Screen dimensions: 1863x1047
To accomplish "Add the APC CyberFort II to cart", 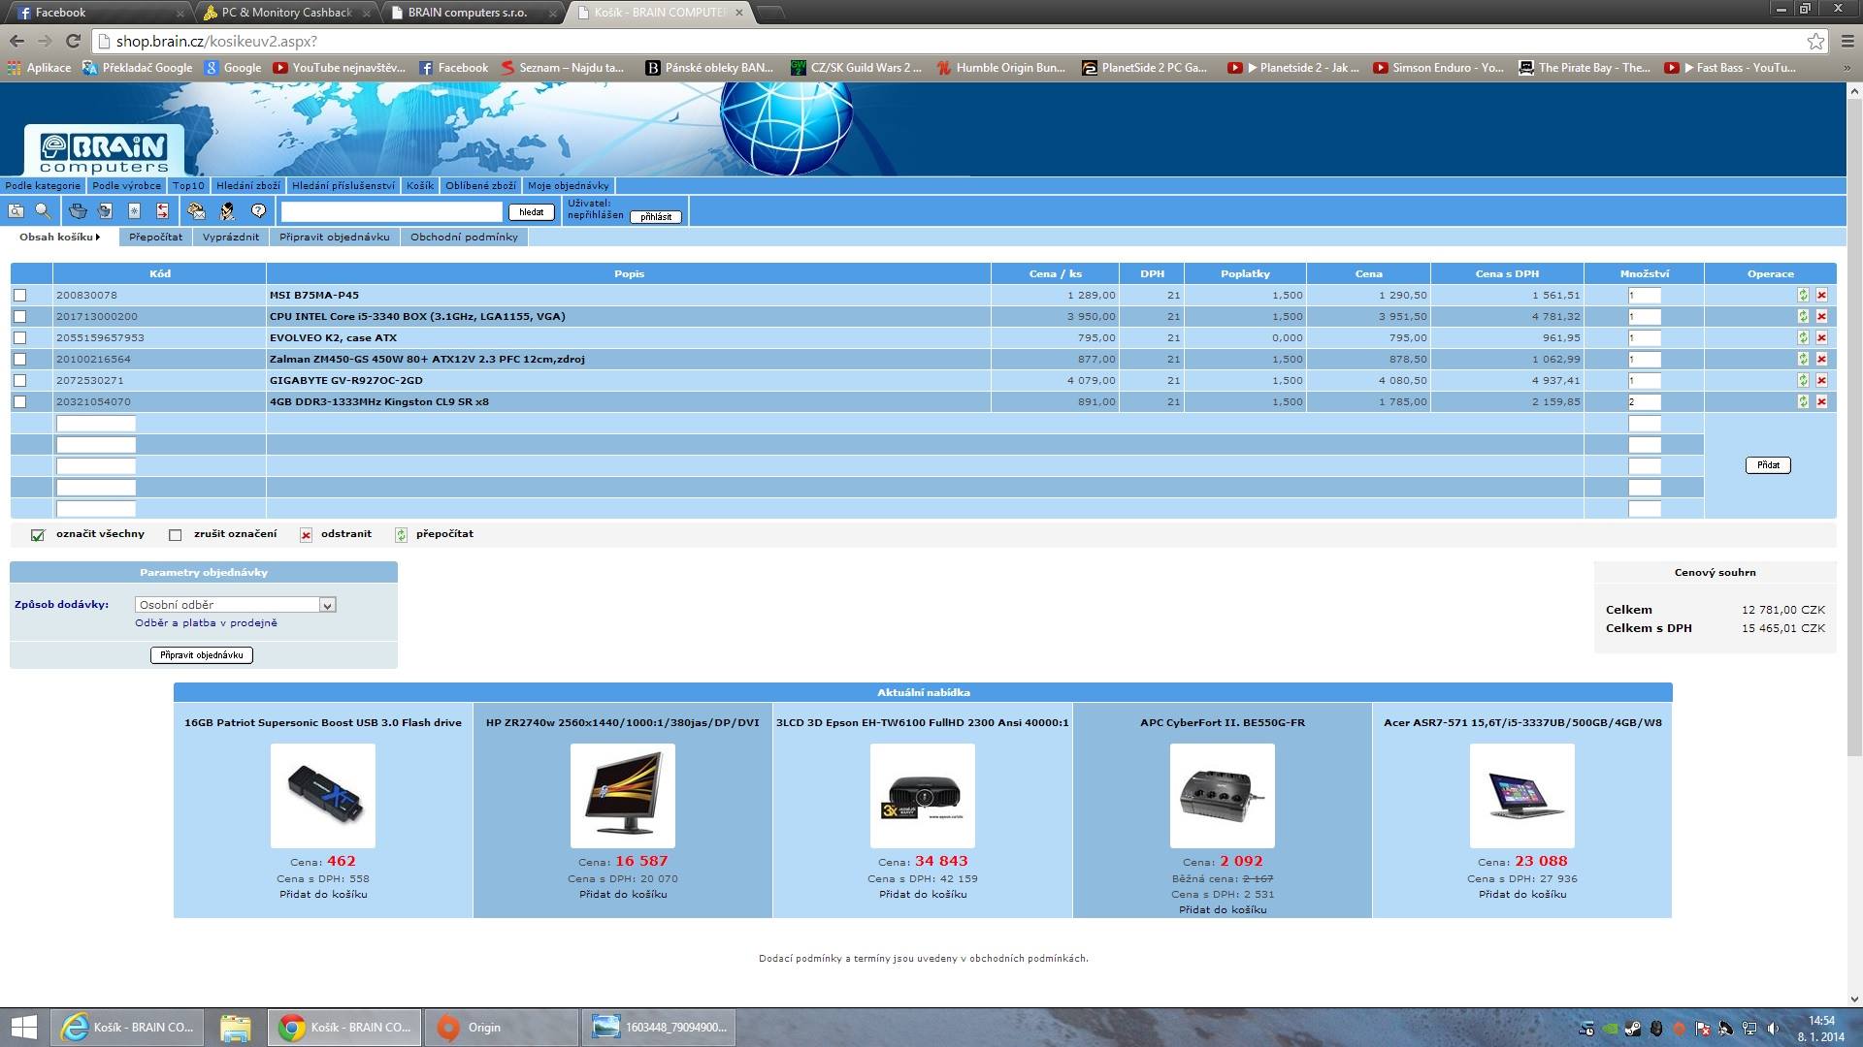I will [x=1223, y=910].
